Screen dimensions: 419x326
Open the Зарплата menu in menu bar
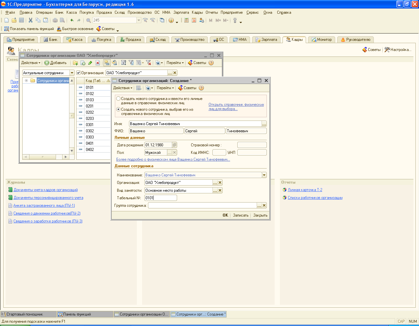181,12
